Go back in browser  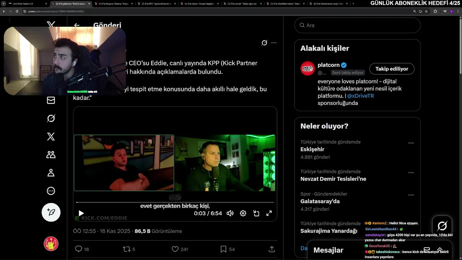pyautogui.click(x=4, y=11)
